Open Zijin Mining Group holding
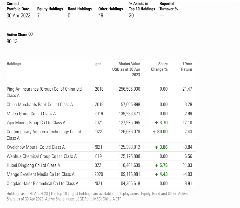This screenshot has height=208, width=240. [x=36, y=123]
